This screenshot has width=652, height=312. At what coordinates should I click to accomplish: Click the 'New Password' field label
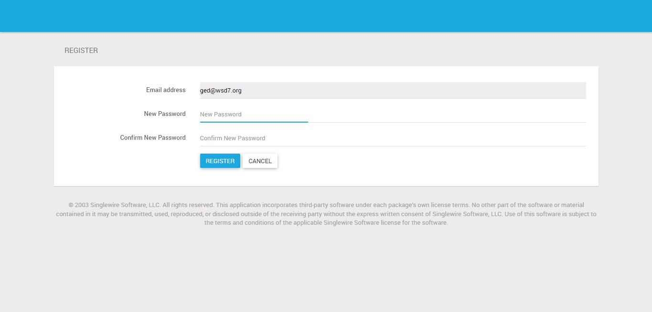pos(165,114)
